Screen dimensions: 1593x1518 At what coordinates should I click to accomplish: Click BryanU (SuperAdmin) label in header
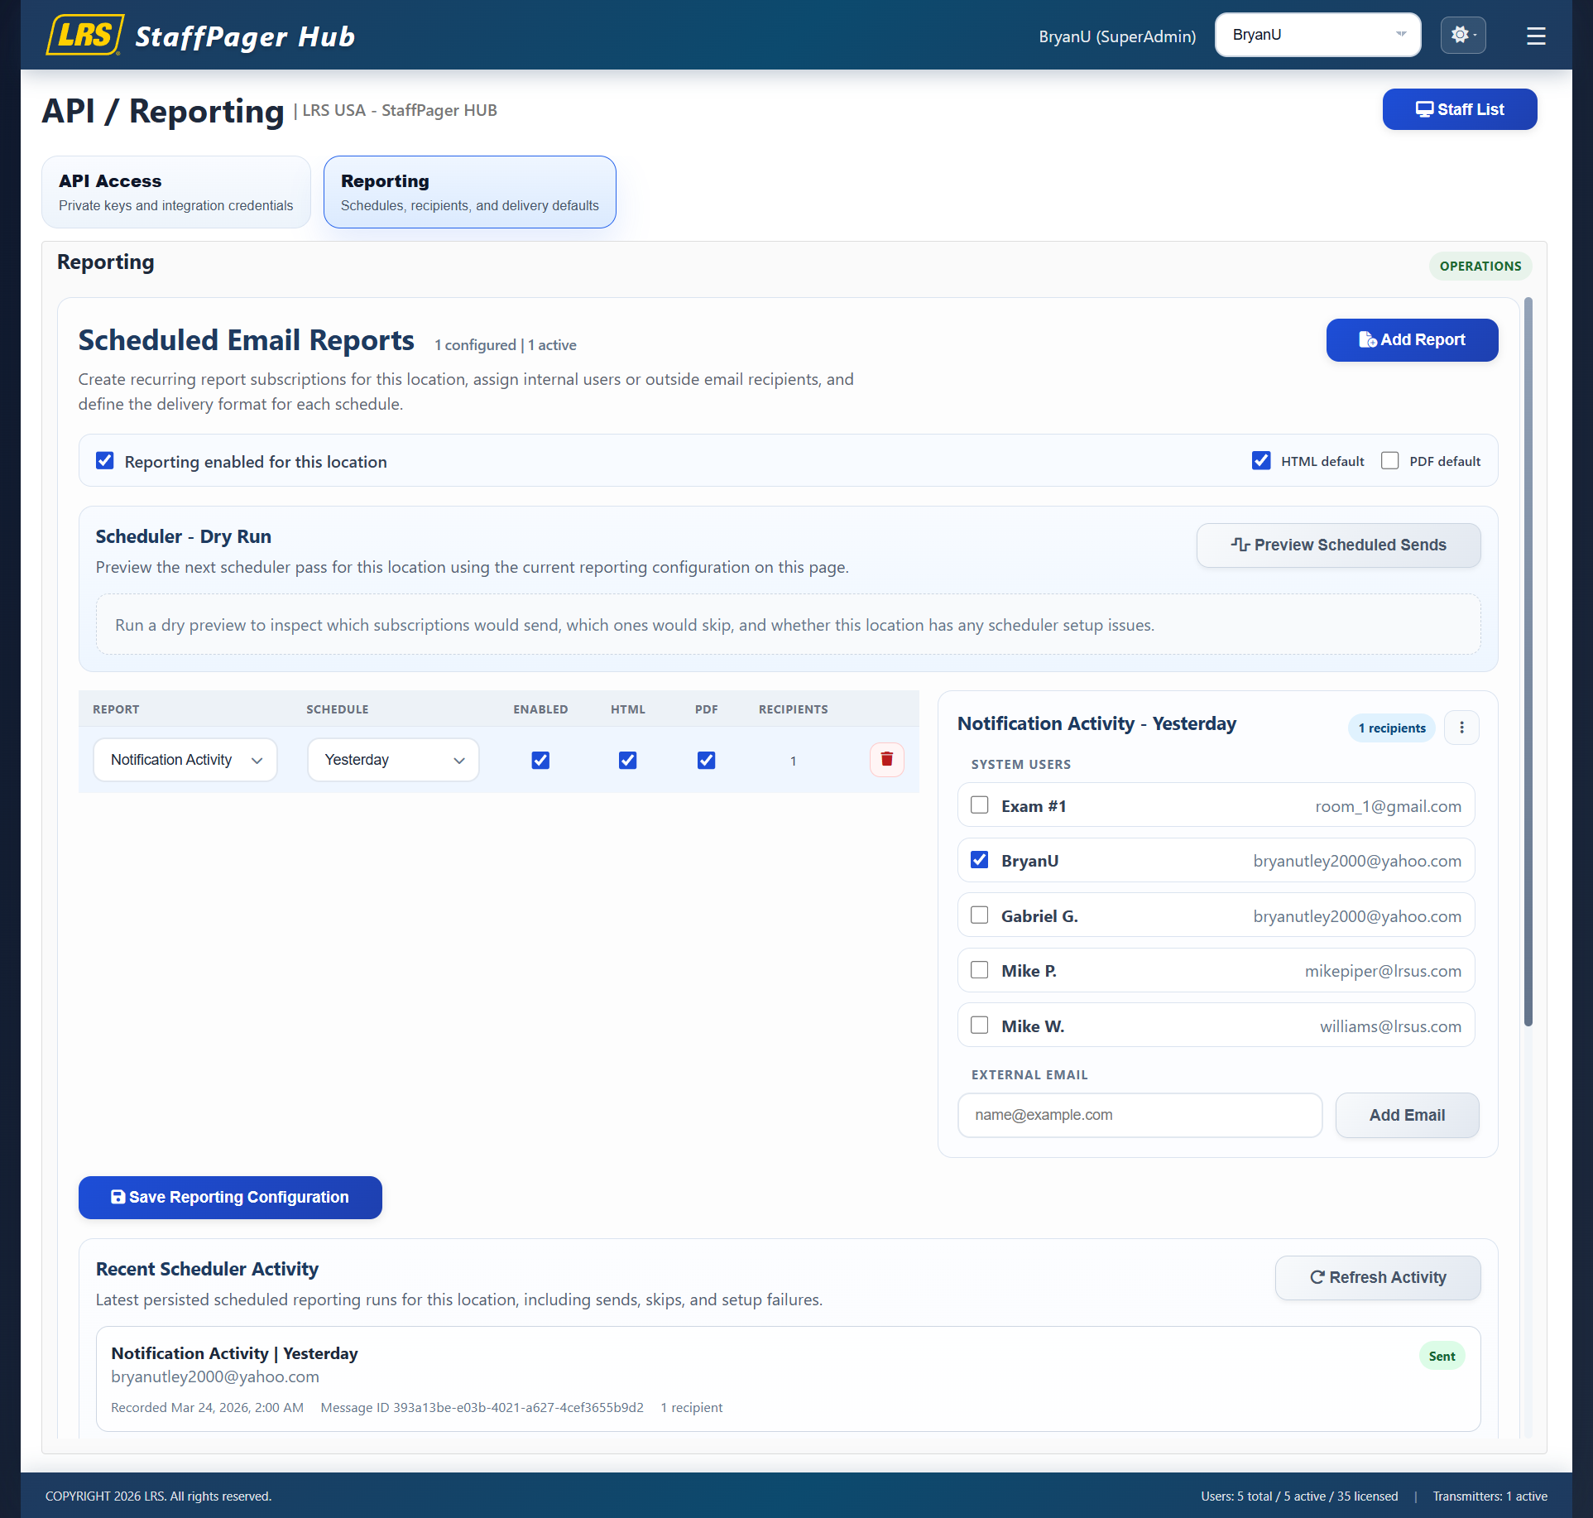click(x=1117, y=36)
